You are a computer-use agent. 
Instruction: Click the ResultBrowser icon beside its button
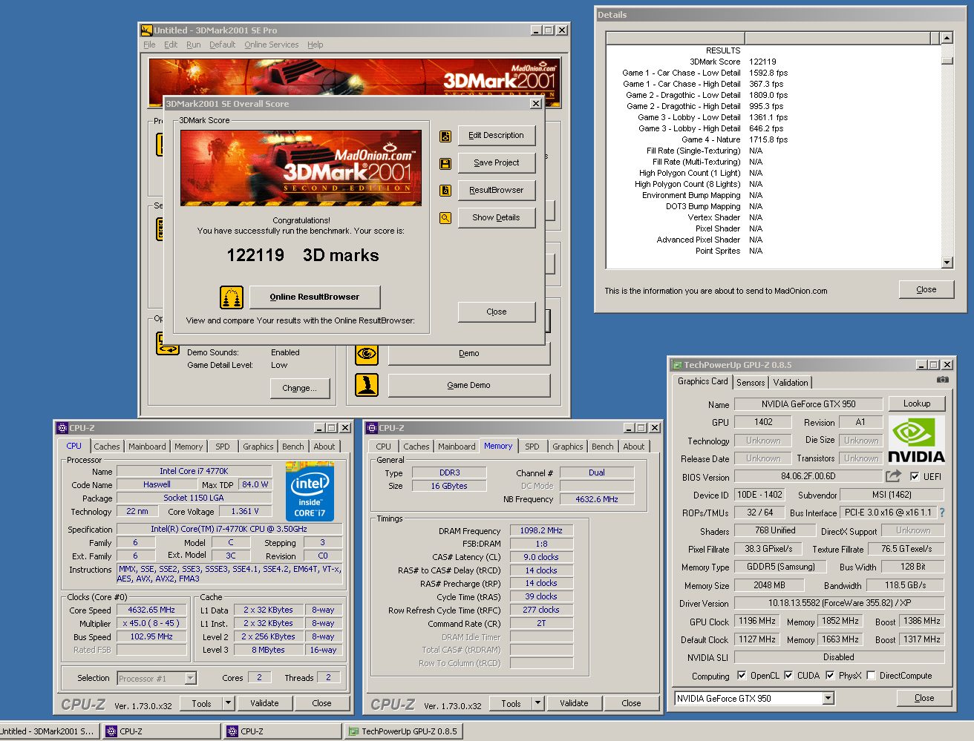(x=445, y=191)
